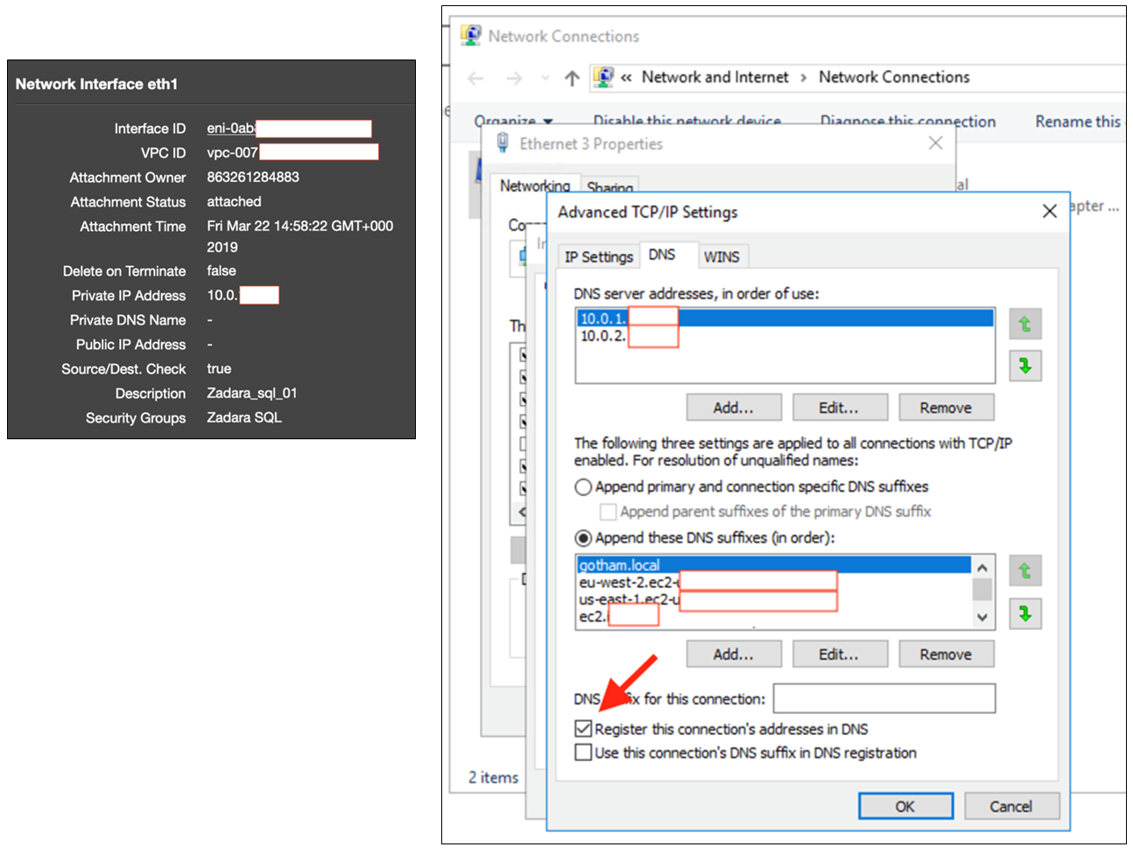The image size is (1133, 854).
Task: Open the Sharing tab in Ethernet 3 Properties
Action: click(610, 187)
